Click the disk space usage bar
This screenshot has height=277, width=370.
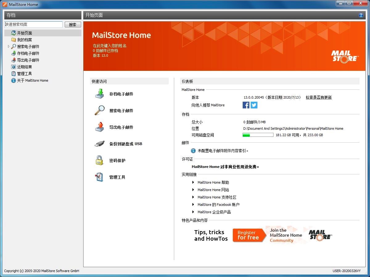258,135
